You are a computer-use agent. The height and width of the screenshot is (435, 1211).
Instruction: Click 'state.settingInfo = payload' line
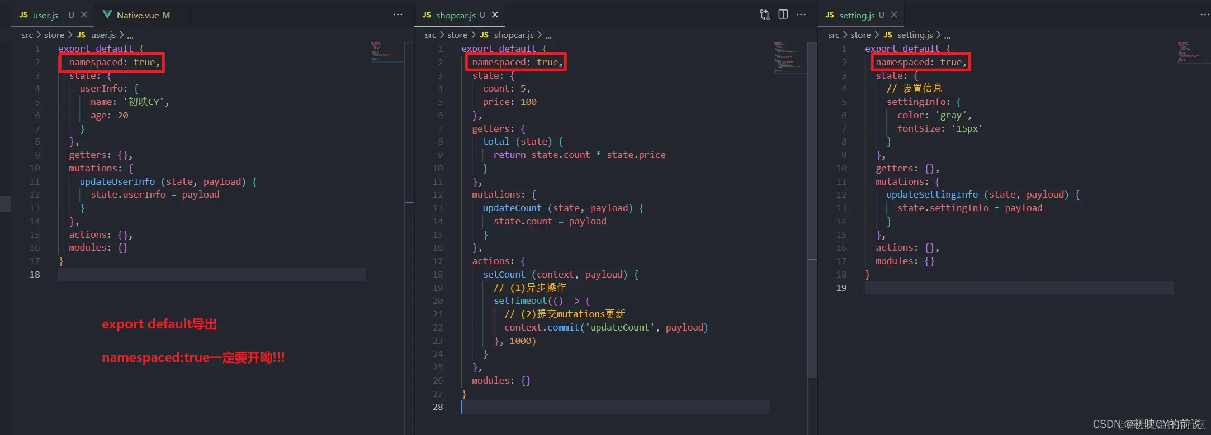[969, 208]
